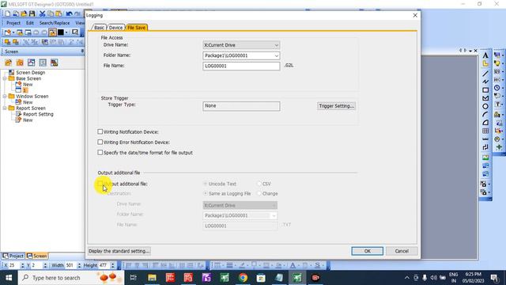Click the Cancel button

402,251
